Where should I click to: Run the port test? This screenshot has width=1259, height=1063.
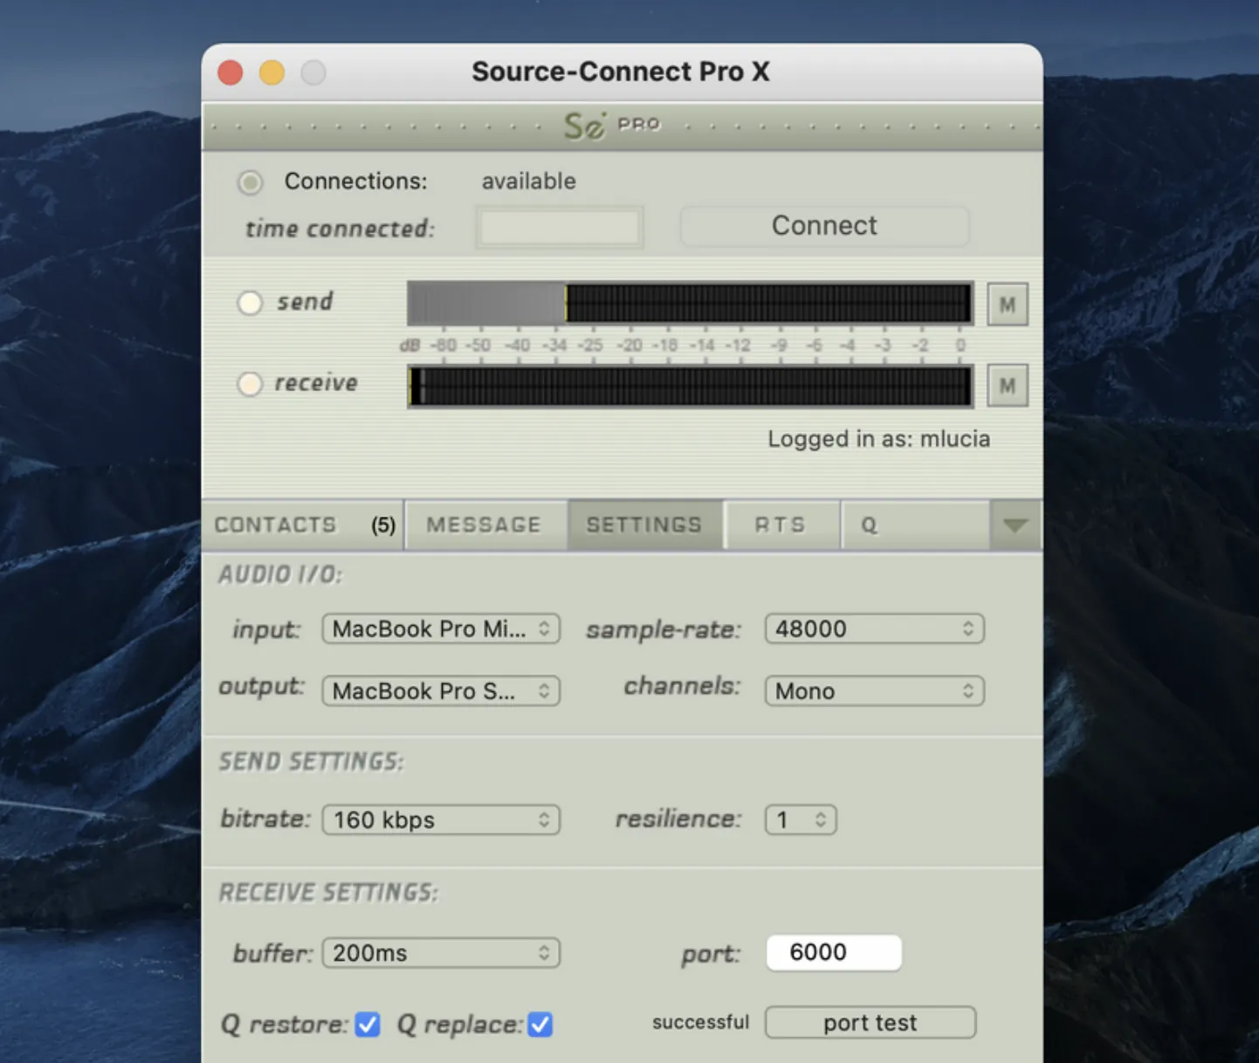coord(870,1023)
